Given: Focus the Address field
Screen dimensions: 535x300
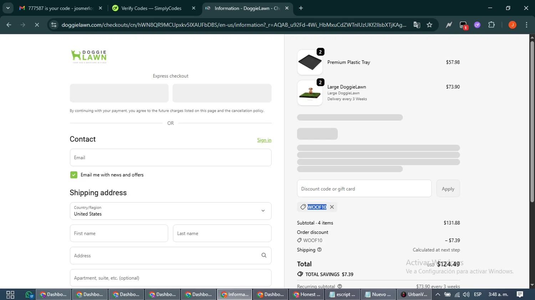Looking at the screenshot, I should [170, 256].
